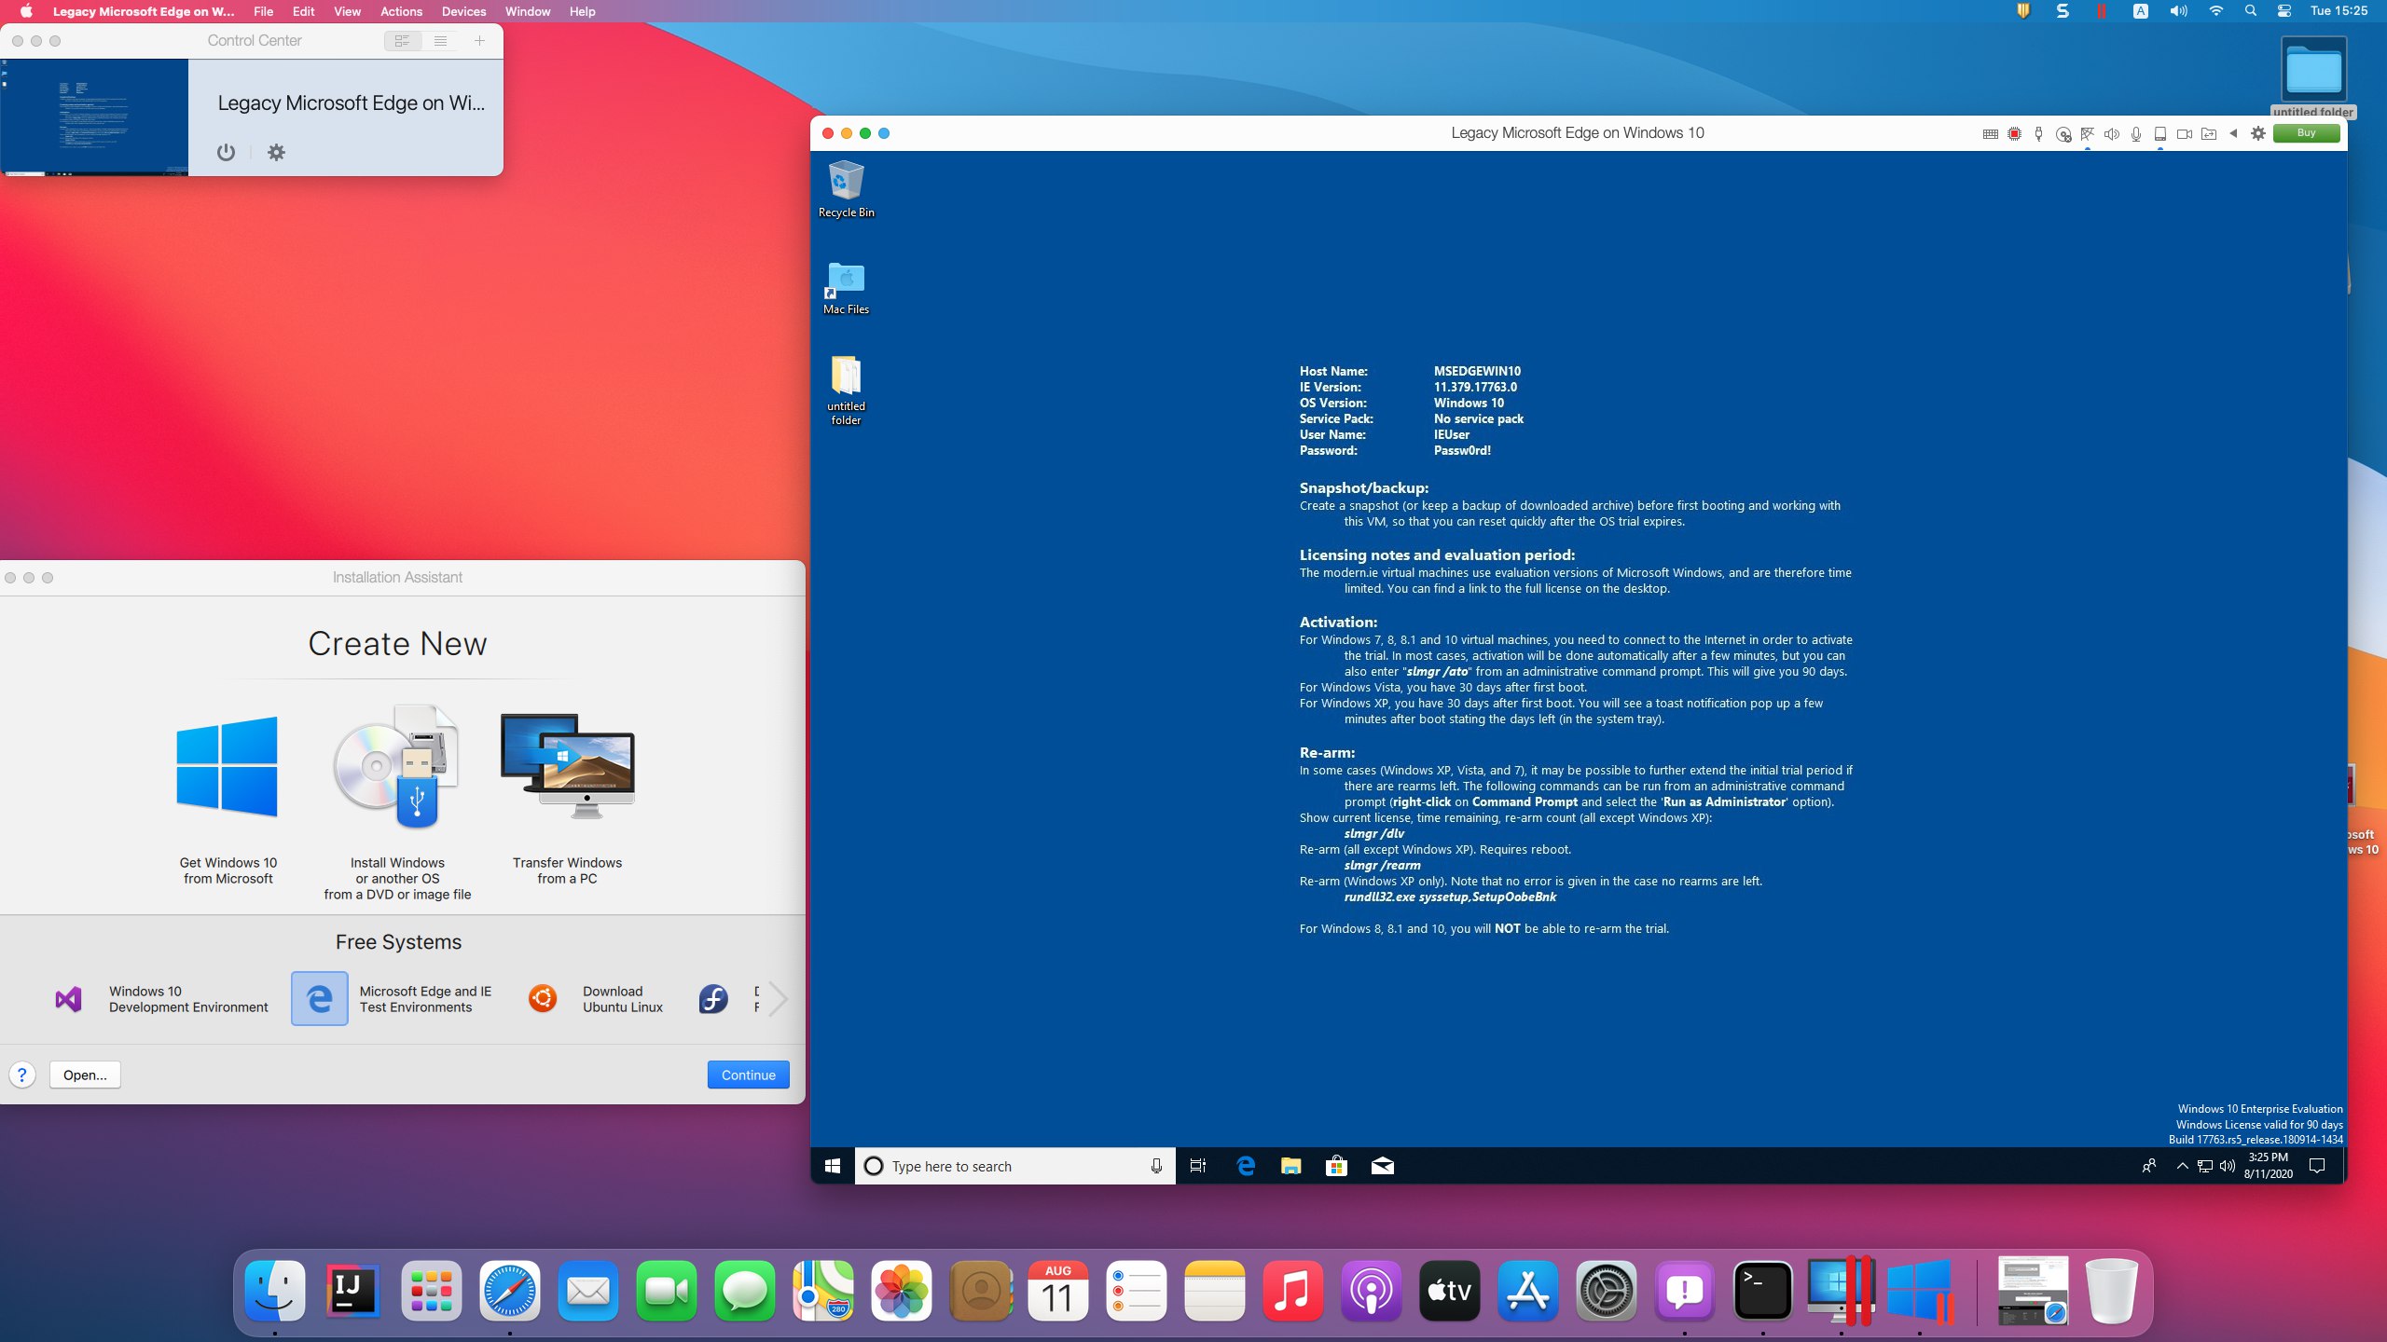Click the camera icon in VM toolbar
Screen dimensions: 2387x1342
click(x=2184, y=134)
